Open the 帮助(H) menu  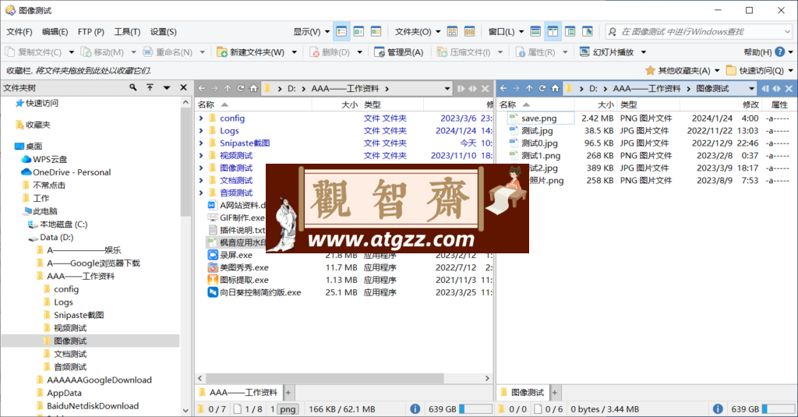pos(757,52)
